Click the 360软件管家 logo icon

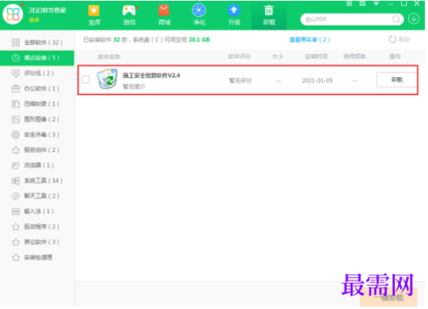point(12,14)
